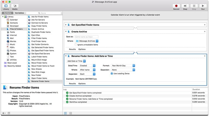Open the Add Date or Time dropdown
Image resolution: width=209 pixels, height=116 pixels.
coord(76,61)
